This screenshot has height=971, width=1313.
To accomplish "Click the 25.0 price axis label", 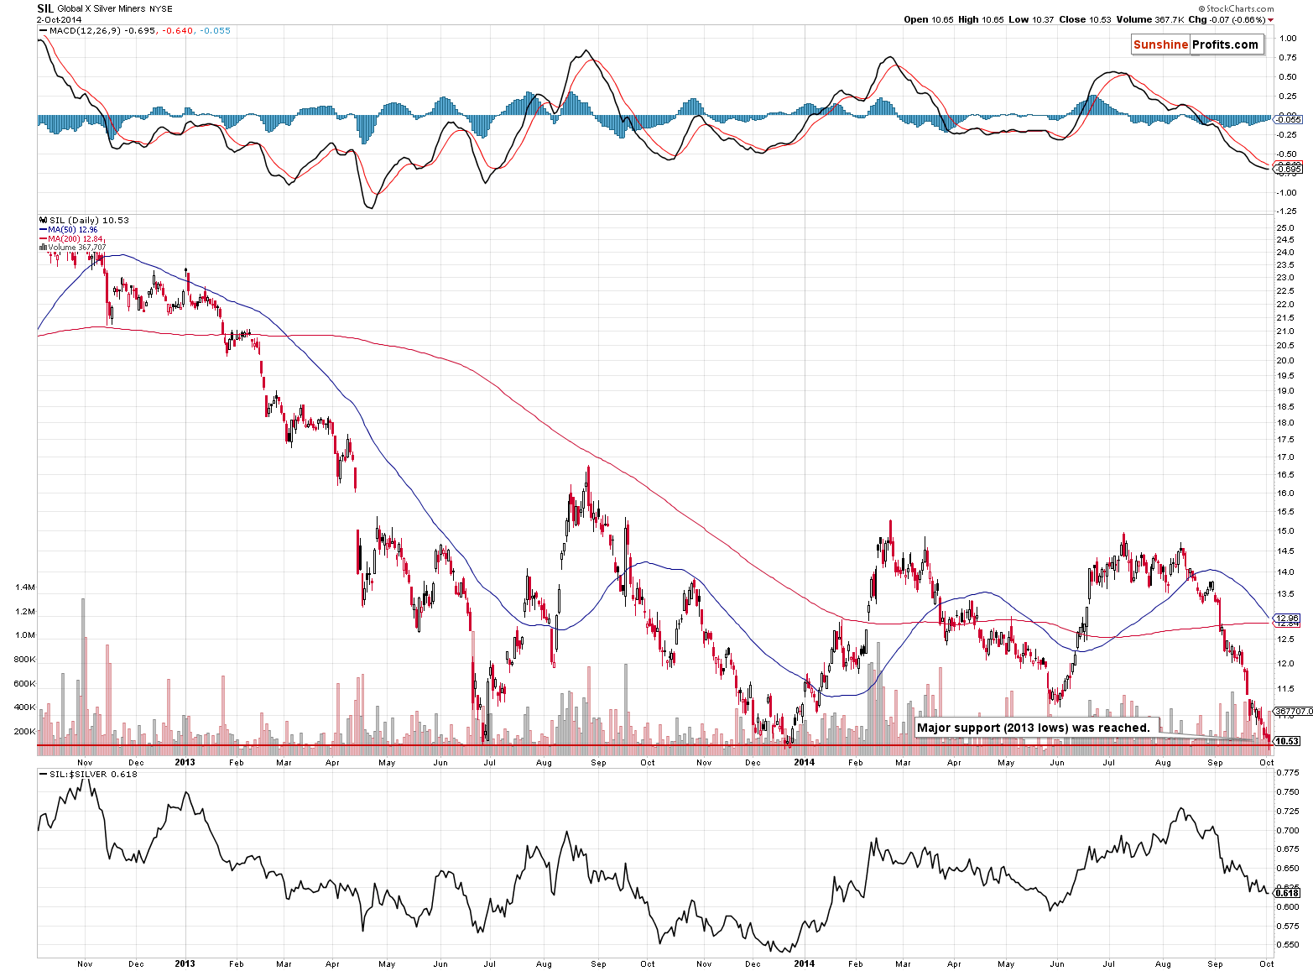I will coord(1285,227).
